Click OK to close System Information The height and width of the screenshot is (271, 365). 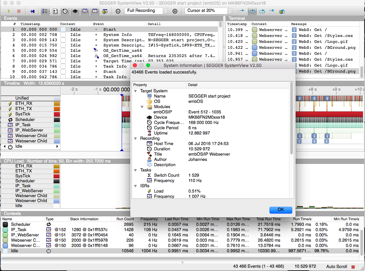[x=280, y=210]
